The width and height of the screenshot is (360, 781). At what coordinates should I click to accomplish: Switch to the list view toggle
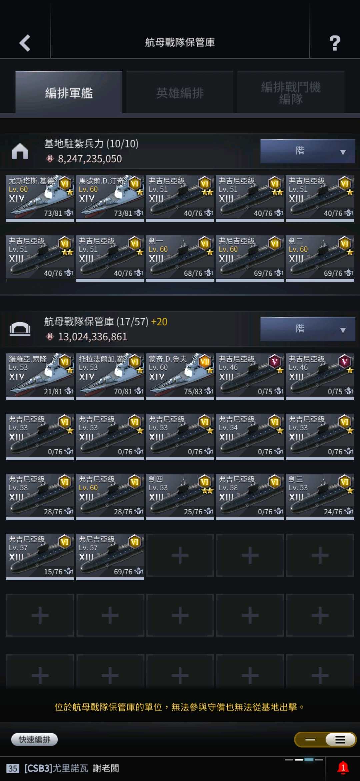(340, 740)
